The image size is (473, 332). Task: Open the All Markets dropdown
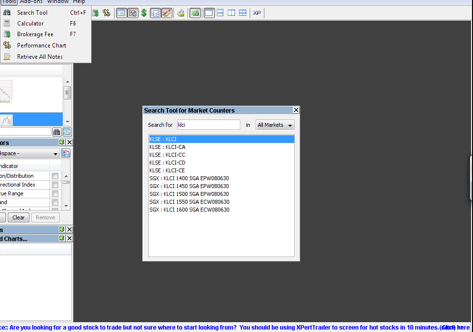pyautogui.click(x=275, y=125)
